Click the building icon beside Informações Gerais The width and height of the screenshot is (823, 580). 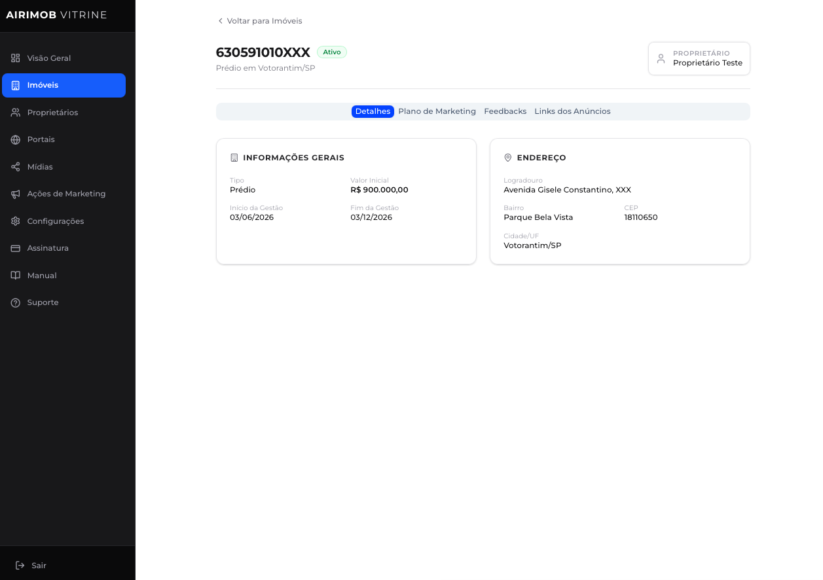234,158
